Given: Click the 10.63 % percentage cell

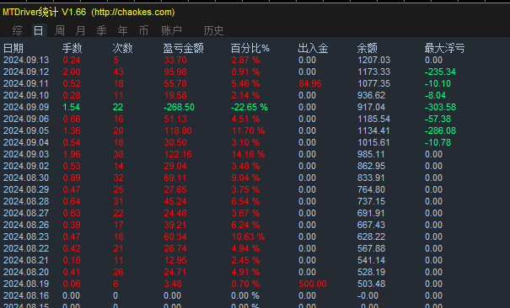Looking at the screenshot, I should pyautogui.click(x=248, y=236).
